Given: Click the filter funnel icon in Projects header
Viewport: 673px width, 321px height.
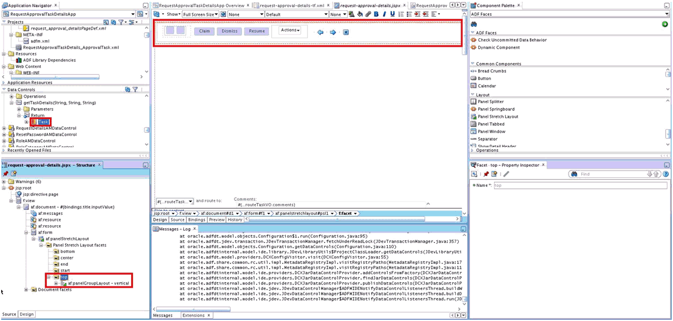Looking at the screenshot, I should coord(121,22).
